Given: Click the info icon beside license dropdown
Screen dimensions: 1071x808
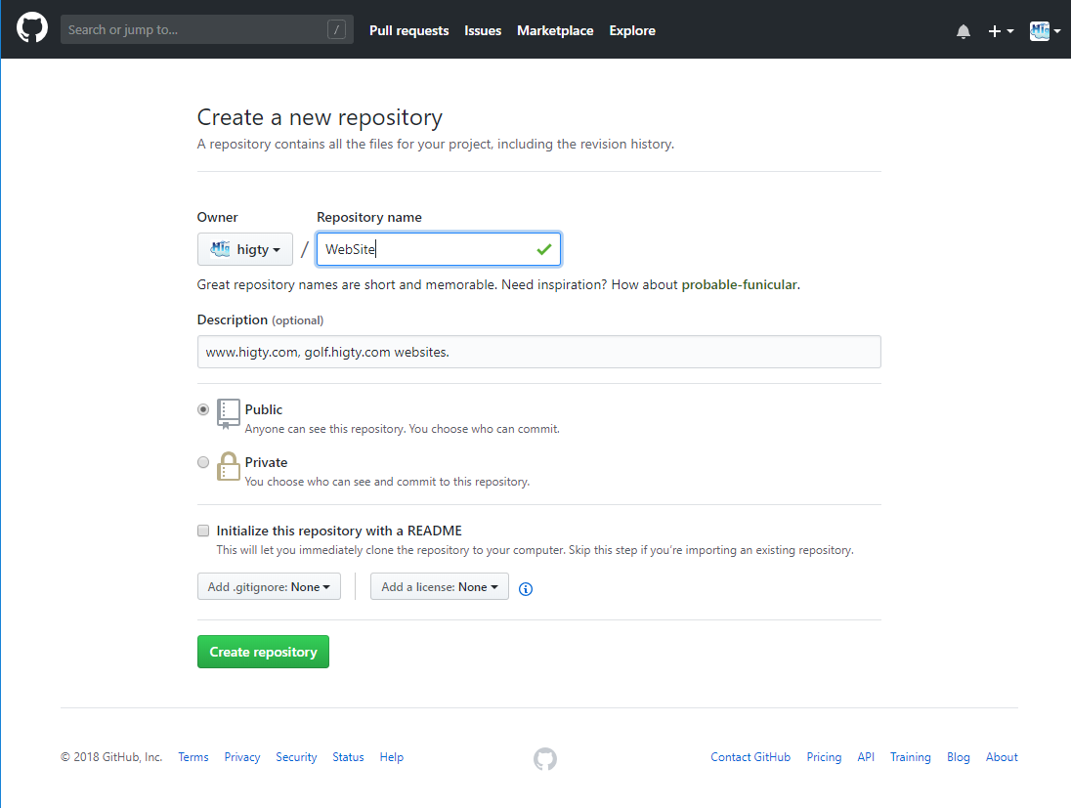Looking at the screenshot, I should click(526, 588).
